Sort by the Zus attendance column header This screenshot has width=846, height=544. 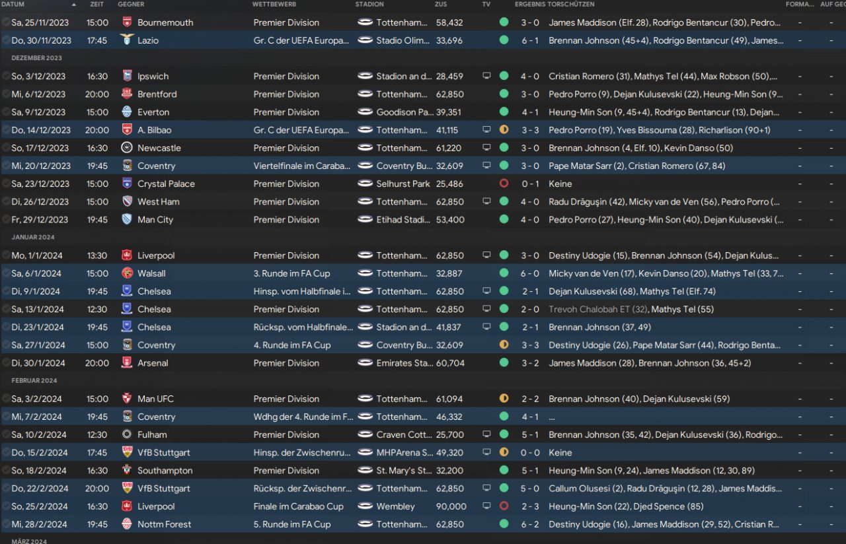tap(441, 5)
